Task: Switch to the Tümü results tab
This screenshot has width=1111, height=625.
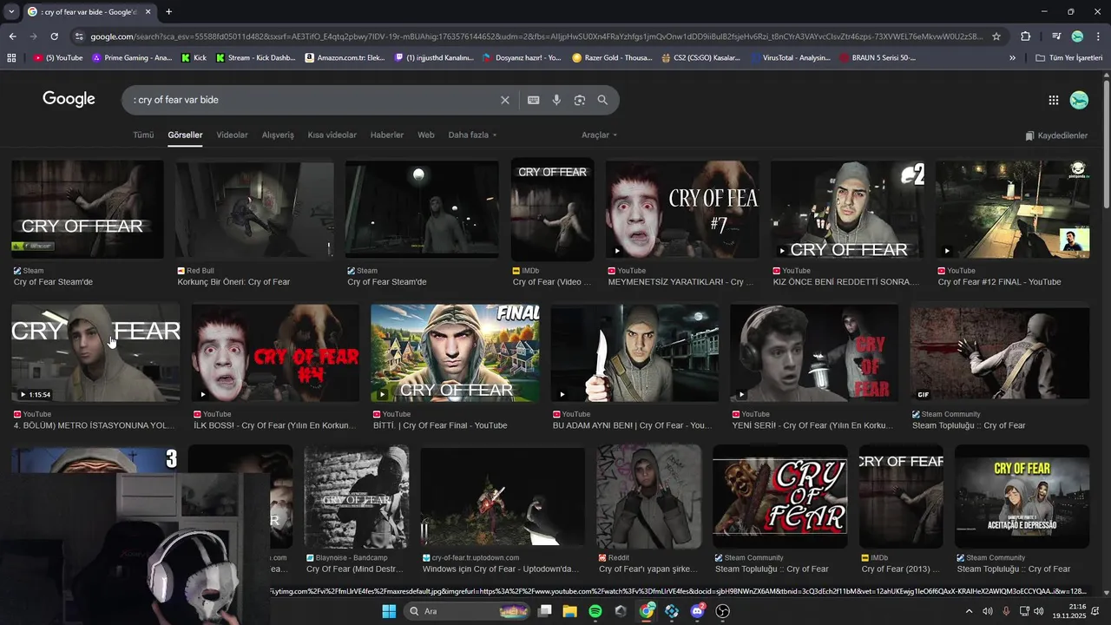Action: pyautogui.click(x=143, y=135)
